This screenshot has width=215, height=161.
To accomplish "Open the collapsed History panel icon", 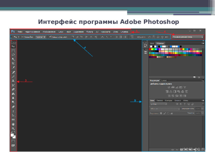I will (x=145, y=46).
